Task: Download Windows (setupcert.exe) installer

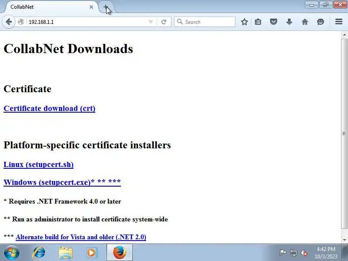Action: pos(62,182)
